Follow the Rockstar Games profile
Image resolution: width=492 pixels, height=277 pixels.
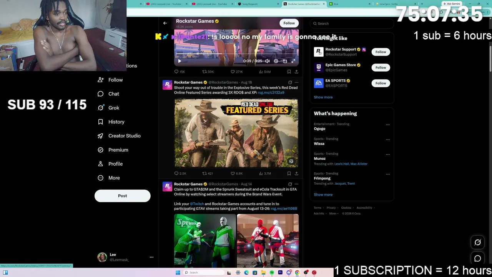[289, 23]
